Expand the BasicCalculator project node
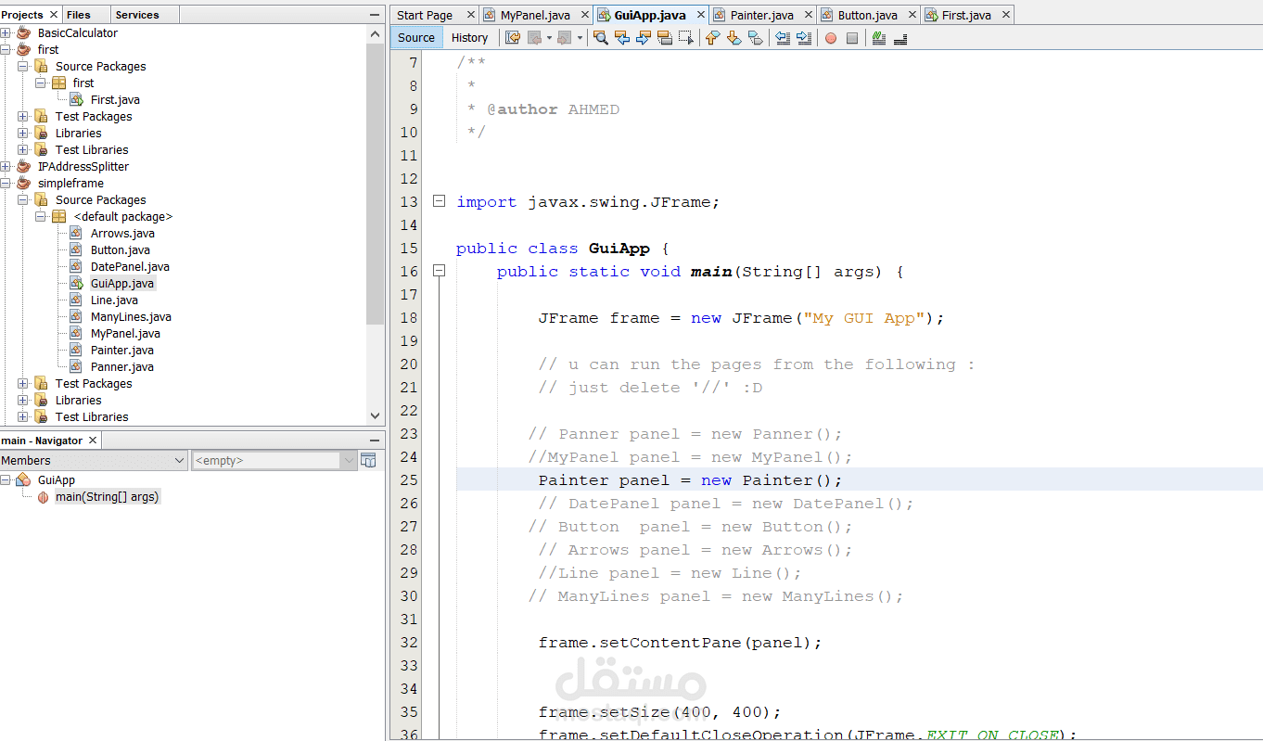 [6, 32]
